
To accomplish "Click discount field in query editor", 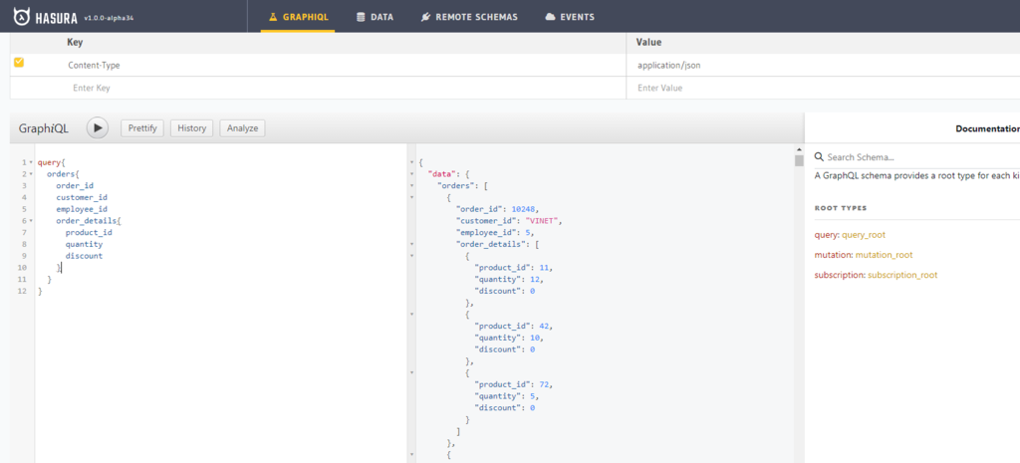I will click(84, 256).
